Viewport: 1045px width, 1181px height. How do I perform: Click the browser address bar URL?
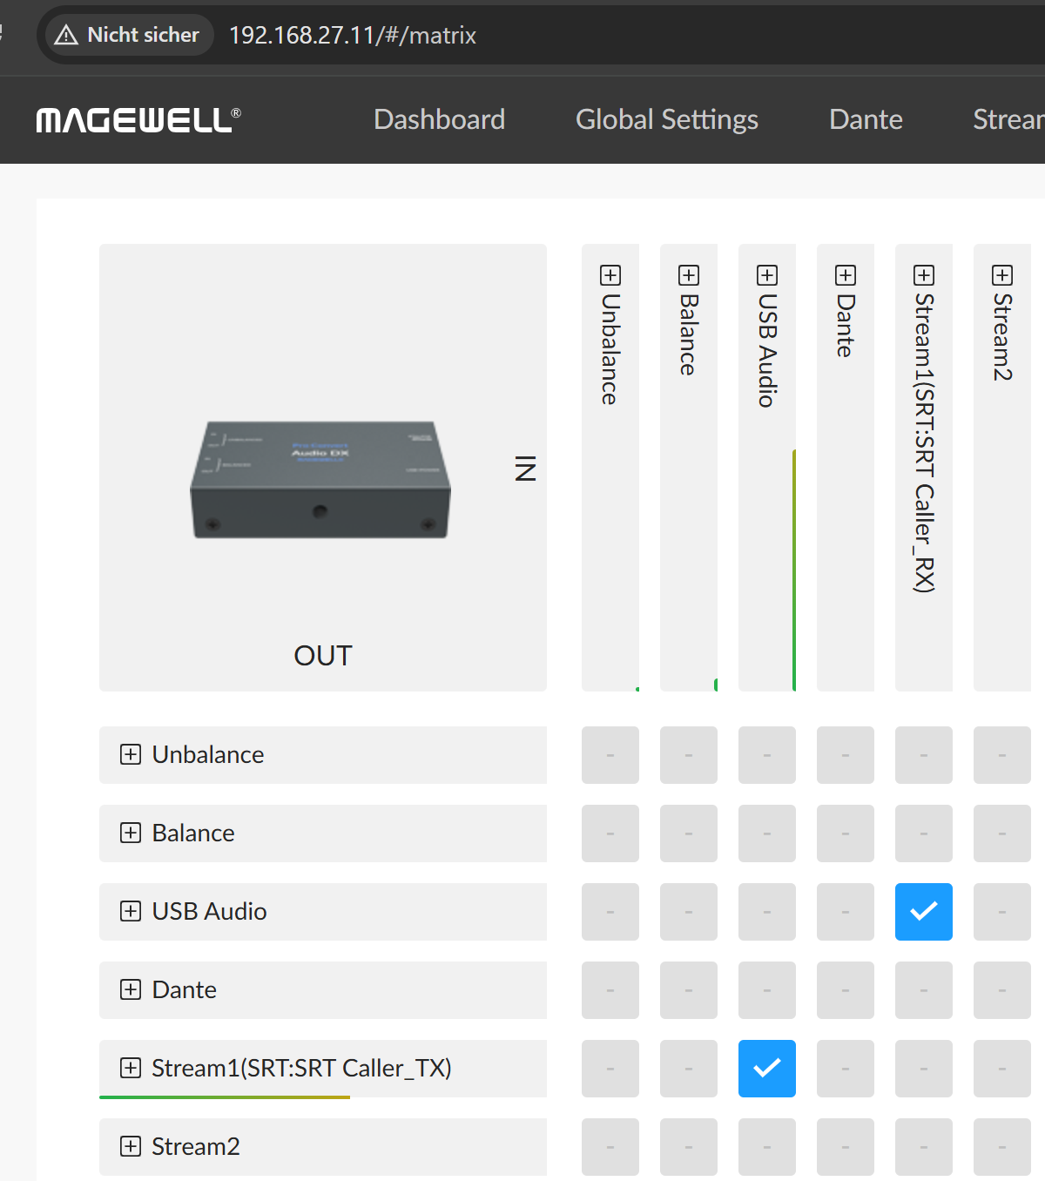(353, 35)
